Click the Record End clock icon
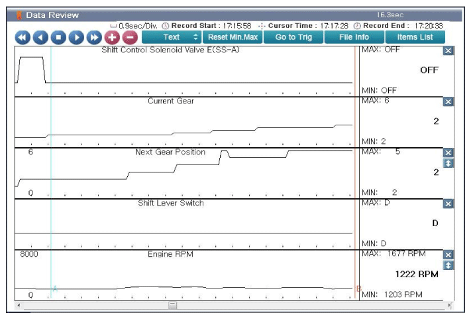This screenshot has height=319, width=471. (357, 26)
